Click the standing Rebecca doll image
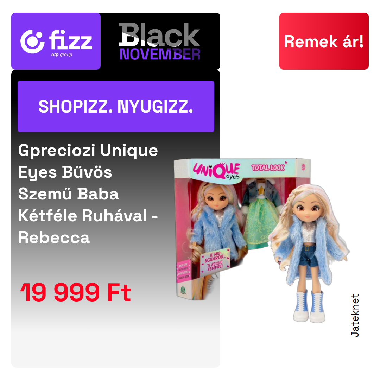380x380 pixels. [310, 253]
